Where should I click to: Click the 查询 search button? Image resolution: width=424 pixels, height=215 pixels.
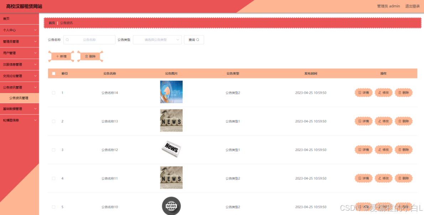click(194, 40)
